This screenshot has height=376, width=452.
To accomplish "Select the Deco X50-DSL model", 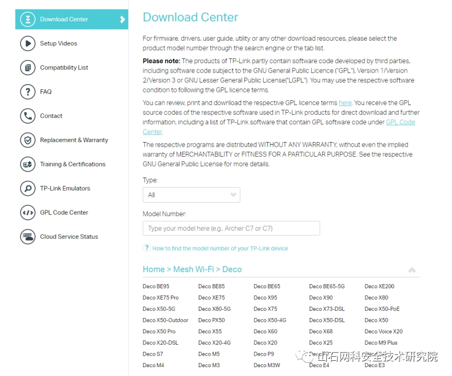I will [x=327, y=320].
